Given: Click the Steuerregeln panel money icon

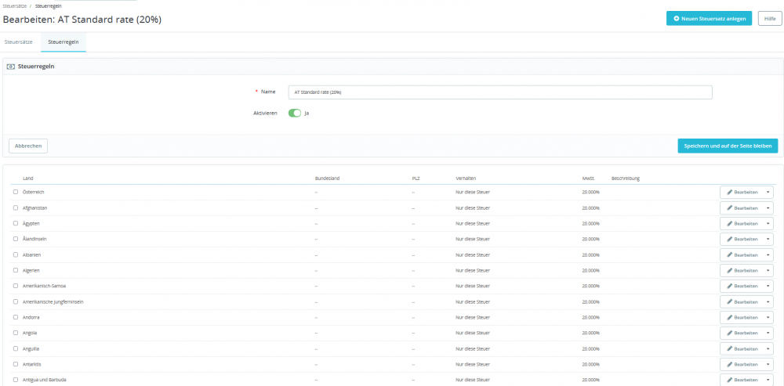Looking at the screenshot, I should pyautogui.click(x=10, y=67).
